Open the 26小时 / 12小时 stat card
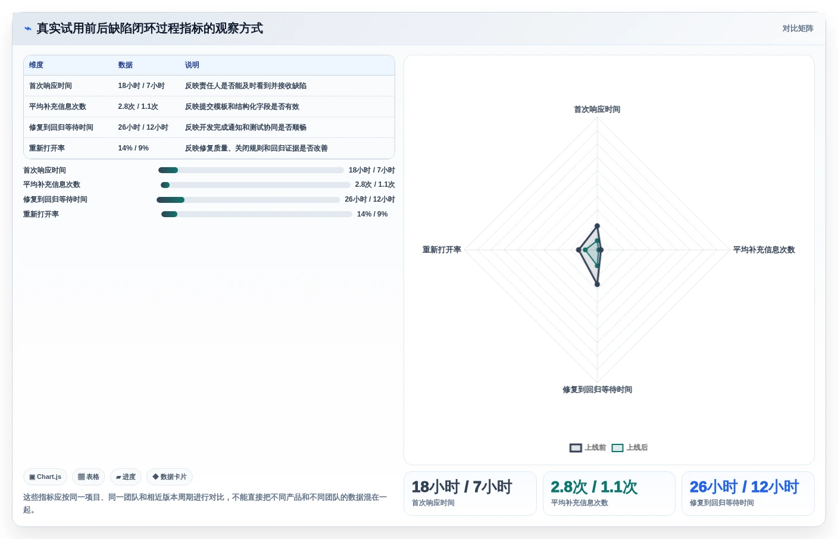The image size is (838, 539). tap(748, 494)
